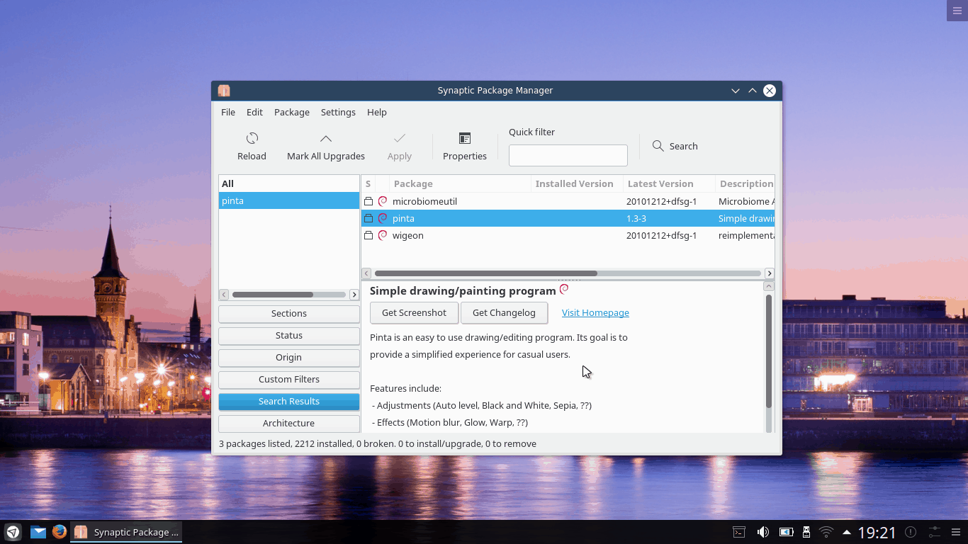The height and width of the screenshot is (544, 968).
Task: Open the Custom Filters view
Action: pos(289,379)
